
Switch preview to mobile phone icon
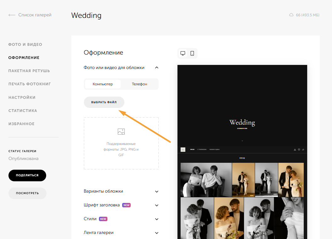[192, 53]
